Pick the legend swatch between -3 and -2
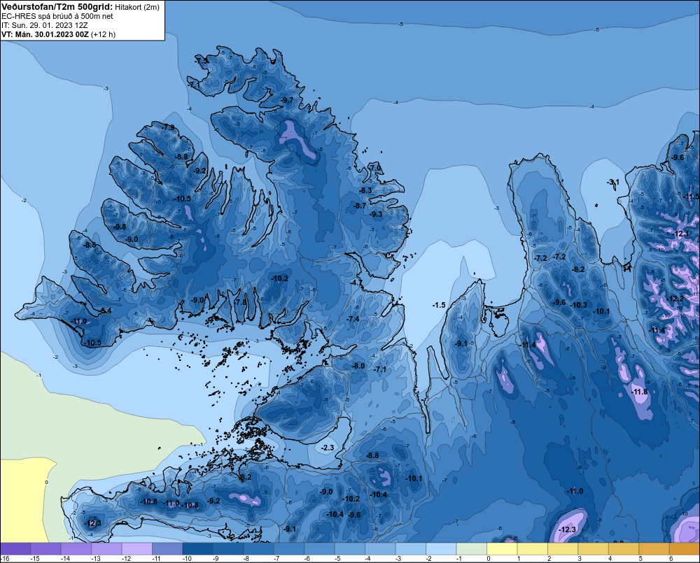Screen dimensions: 700x563 click(x=411, y=549)
